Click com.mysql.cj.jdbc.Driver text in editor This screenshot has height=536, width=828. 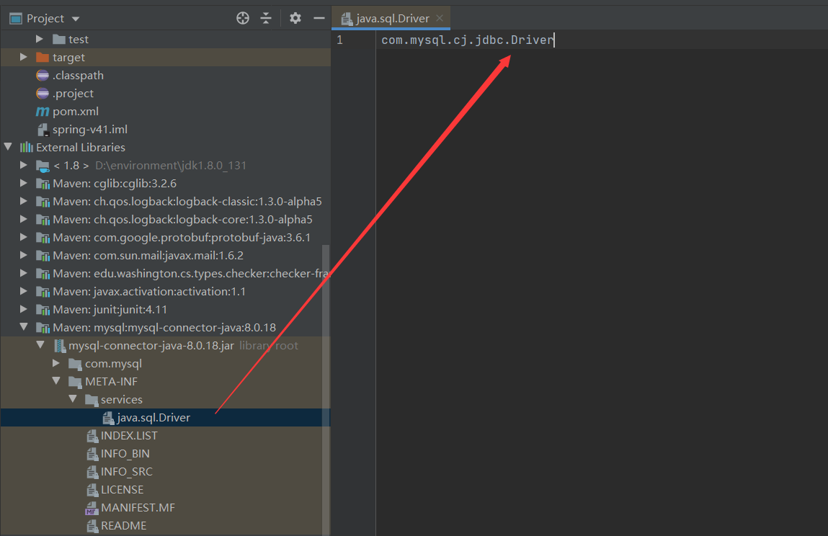(x=468, y=40)
